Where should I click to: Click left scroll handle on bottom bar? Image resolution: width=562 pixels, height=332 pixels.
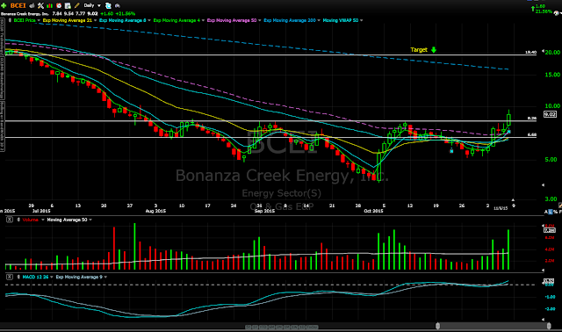[x=437, y=326]
